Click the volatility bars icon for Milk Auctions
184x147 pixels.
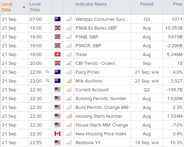[x=69, y=81]
